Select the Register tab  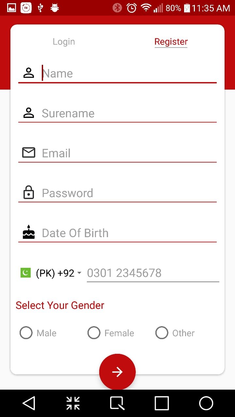coord(171,42)
